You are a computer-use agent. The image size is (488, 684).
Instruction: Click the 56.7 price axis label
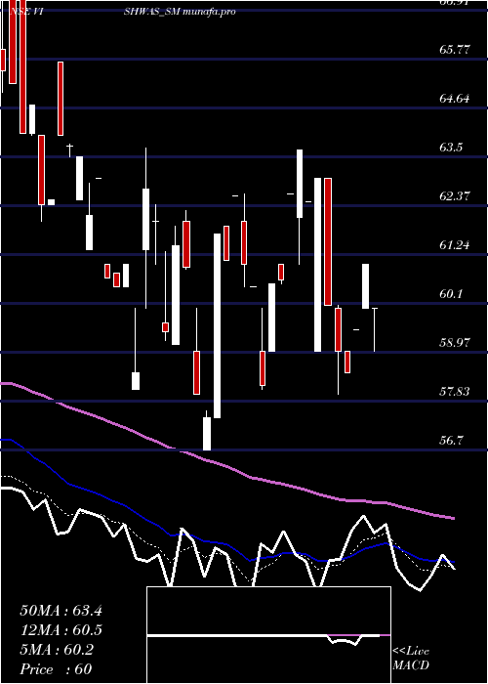coord(451,440)
